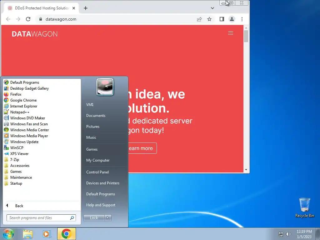Launch WinSCP from the Start menu

tap(17, 147)
